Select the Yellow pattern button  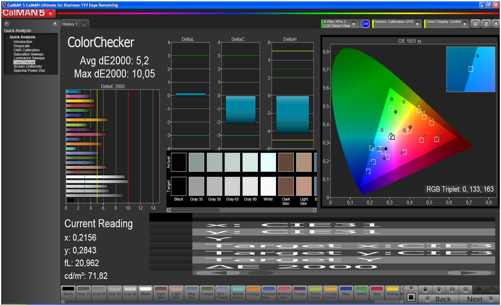tap(392, 292)
